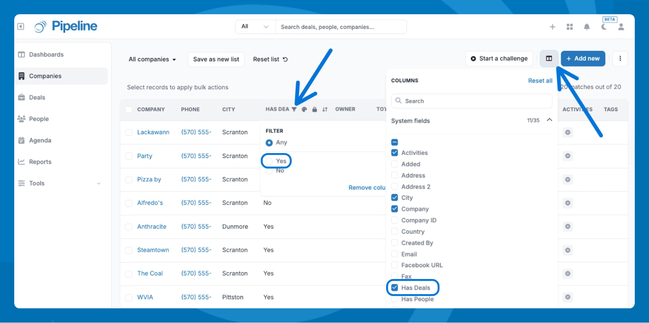Click the sort arrows icon in column header
The height and width of the screenshot is (323, 649).
click(x=325, y=109)
